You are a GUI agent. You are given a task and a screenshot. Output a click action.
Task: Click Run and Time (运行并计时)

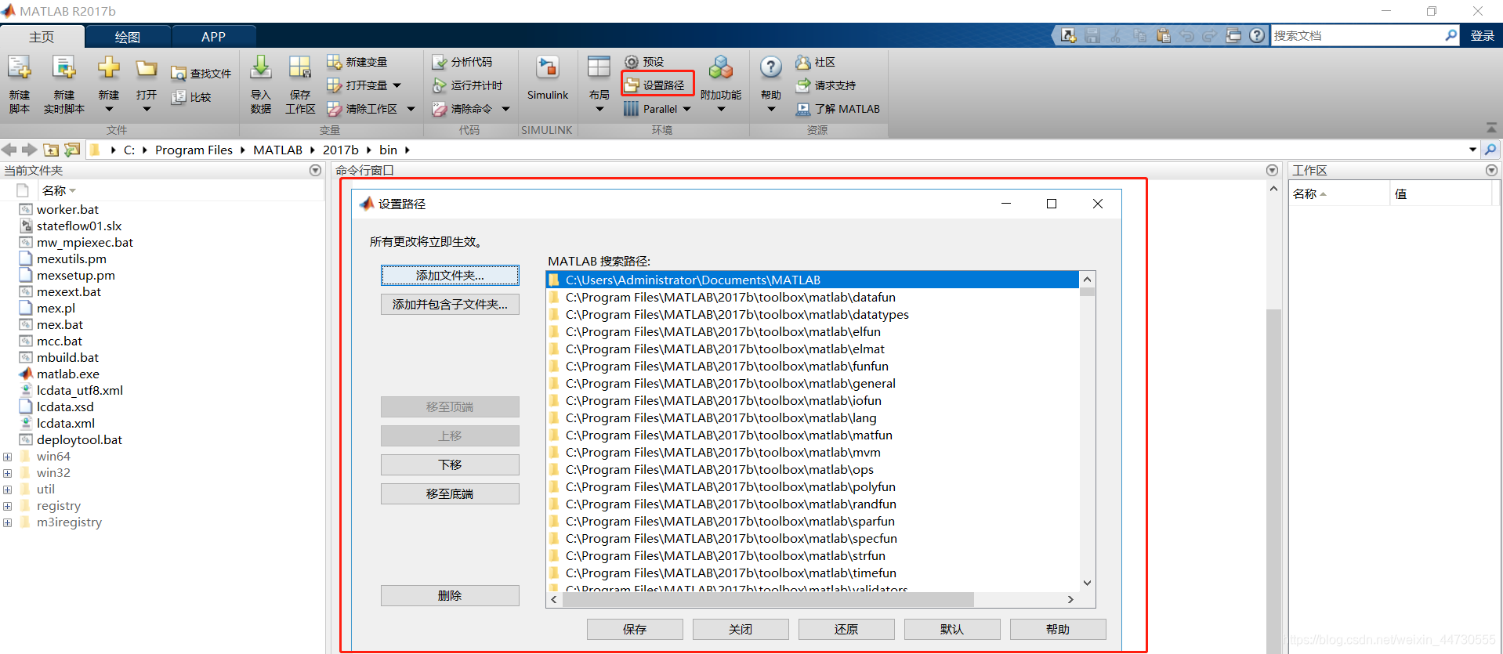click(x=467, y=85)
